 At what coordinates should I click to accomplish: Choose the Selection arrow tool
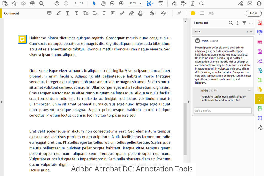94,3
